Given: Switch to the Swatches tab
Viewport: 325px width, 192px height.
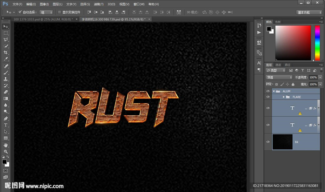Looking at the screenshot, I should (x=278, y=22).
